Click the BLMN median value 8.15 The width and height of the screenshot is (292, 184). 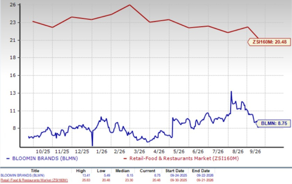point(130,175)
